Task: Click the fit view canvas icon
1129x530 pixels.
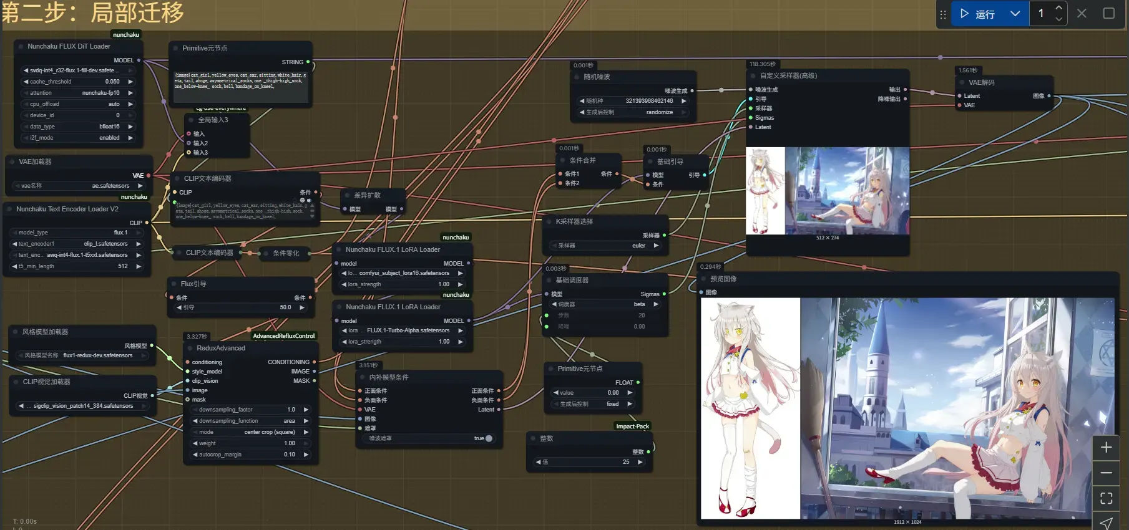Action: tap(1106, 498)
